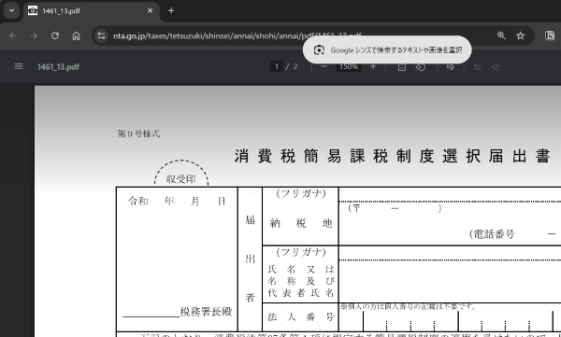Click the fit to page button
The height and width of the screenshot is (337, 561).
tap(402, 67)
